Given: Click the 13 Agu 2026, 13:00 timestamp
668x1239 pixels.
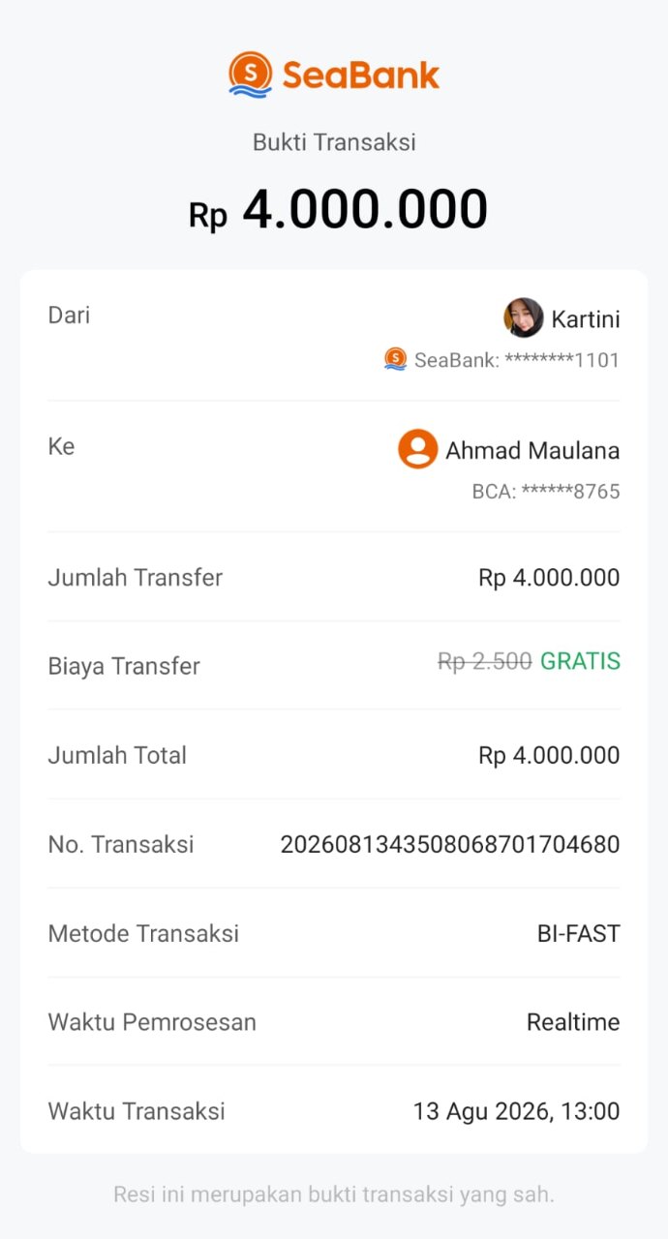Looking at the screenshot, I should pyautogui.click(x=516, y=1111).
